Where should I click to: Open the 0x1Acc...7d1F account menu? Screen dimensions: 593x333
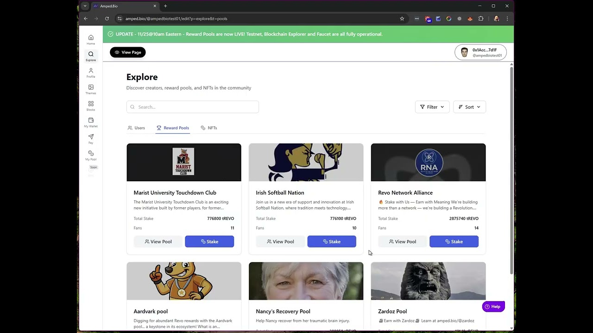(480, 52)
